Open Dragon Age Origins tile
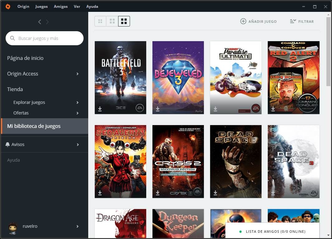 coord(120,223)
